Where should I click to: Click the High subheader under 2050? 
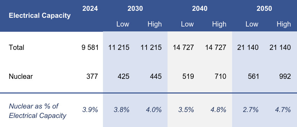pos(284,24)
